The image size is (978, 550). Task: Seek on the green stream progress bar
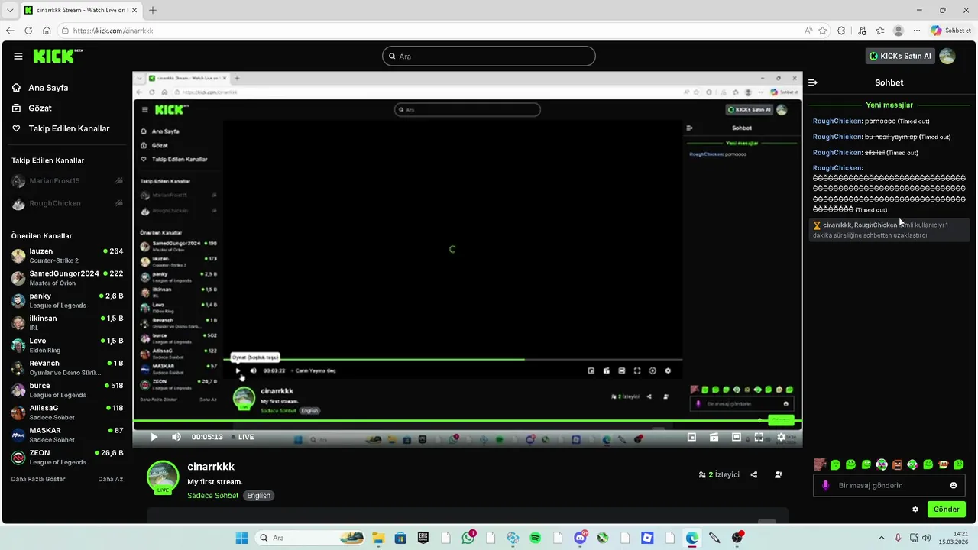click(468, 421)
